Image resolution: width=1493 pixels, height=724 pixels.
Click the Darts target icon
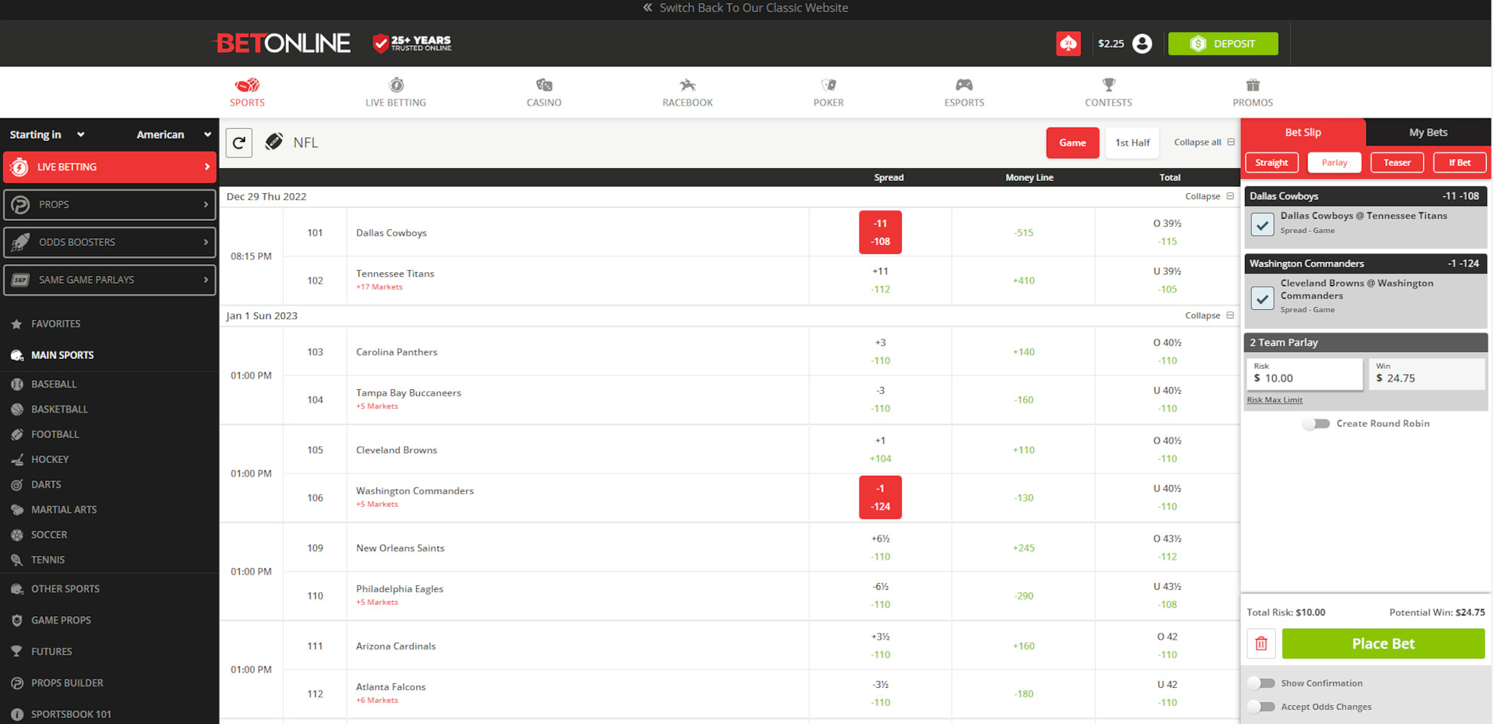(17, 484)
